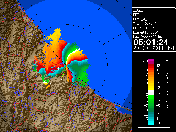
Task: Click the 'OUMU_A_V' product name
Action: (141, 19)
